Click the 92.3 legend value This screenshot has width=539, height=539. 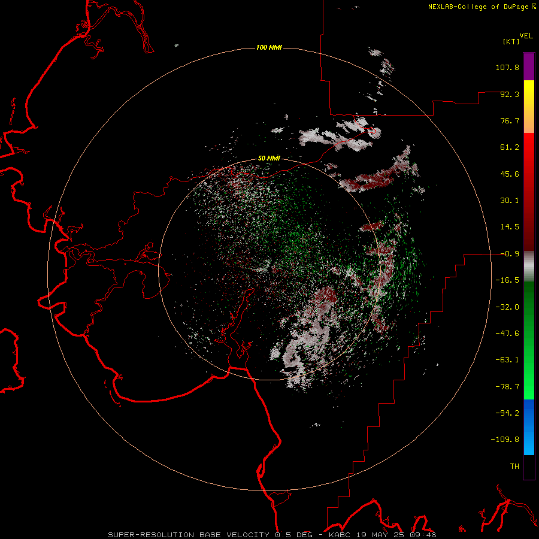510,94
